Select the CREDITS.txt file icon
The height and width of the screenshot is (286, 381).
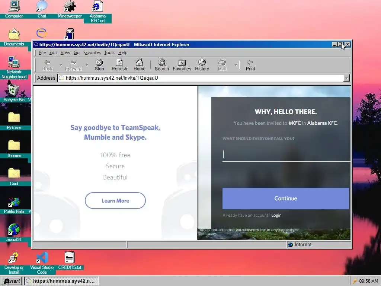(70, 261)
